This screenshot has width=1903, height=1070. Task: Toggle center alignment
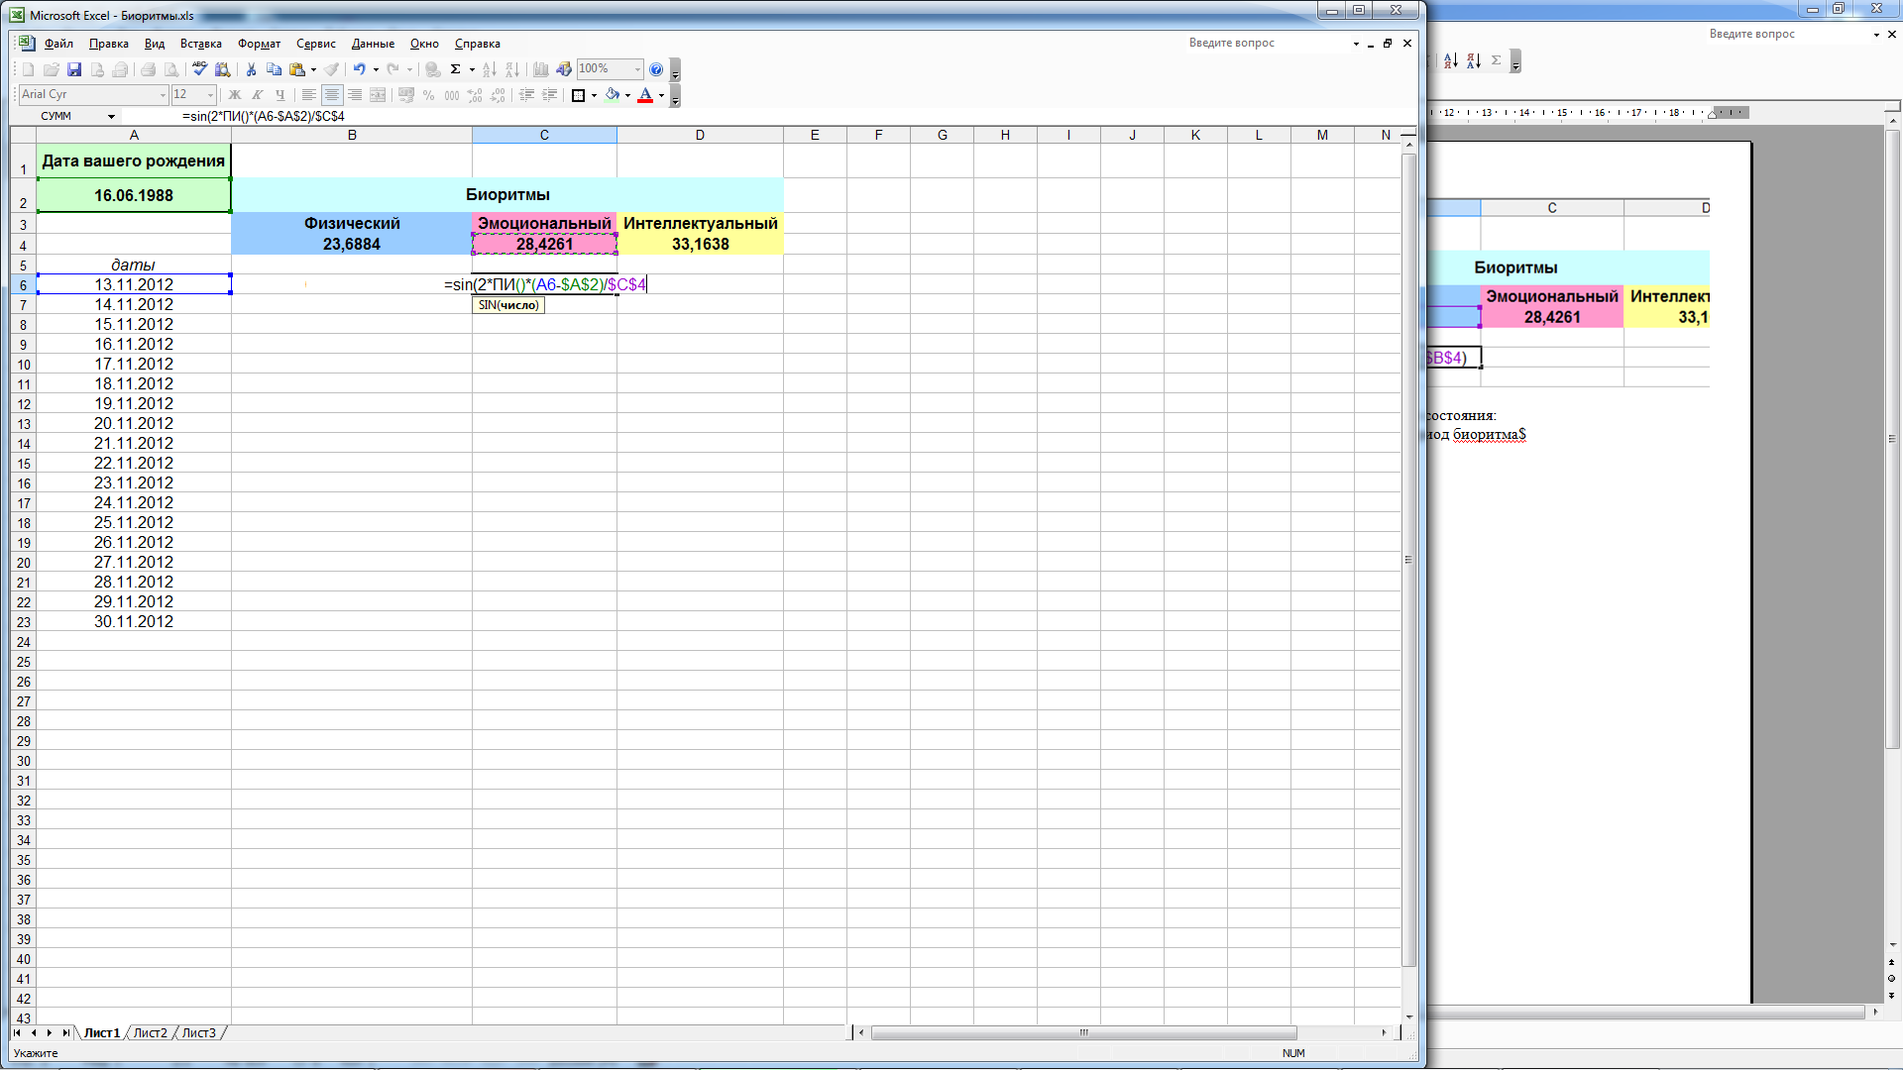(332, 95)
